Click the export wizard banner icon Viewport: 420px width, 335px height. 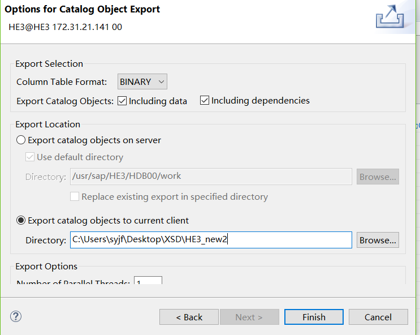pos(390,16)
